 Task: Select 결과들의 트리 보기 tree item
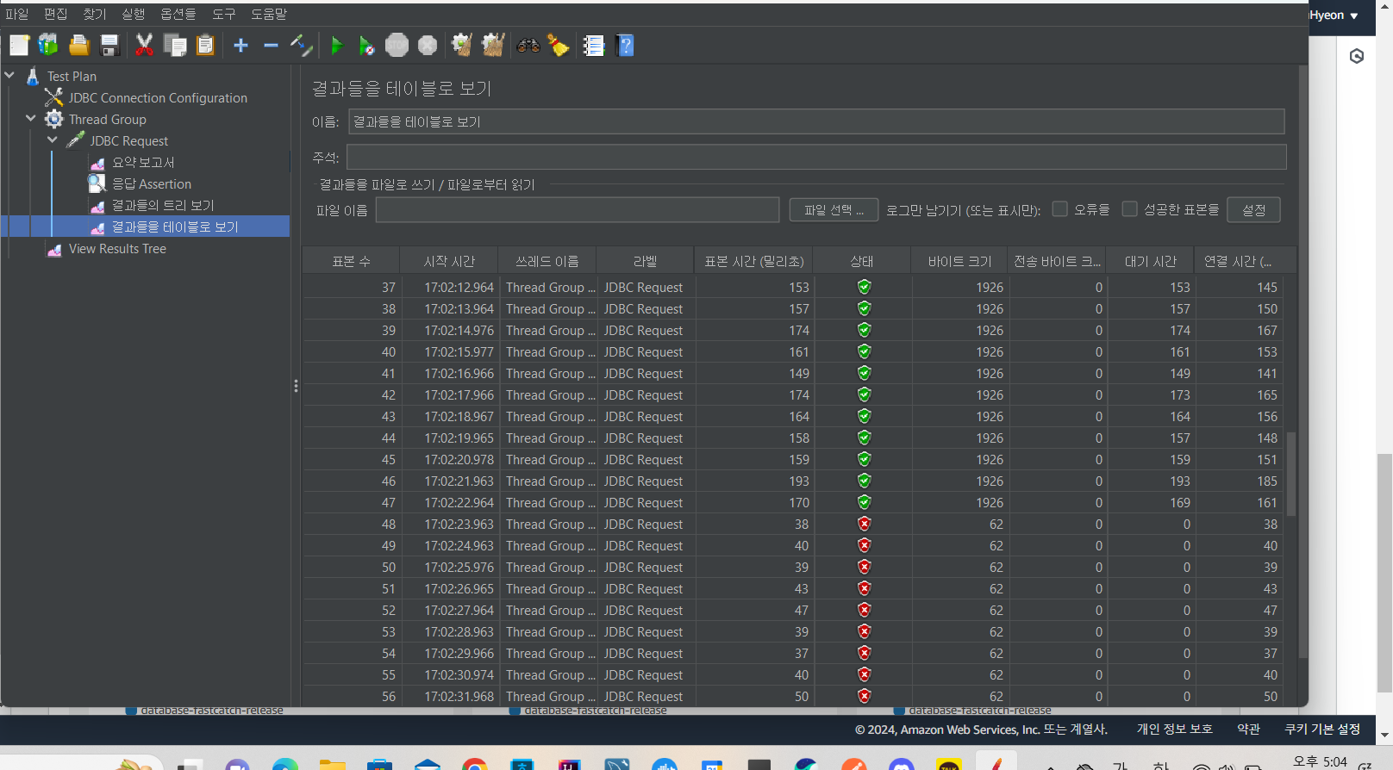pyautogui.click(x=163, y=205)
